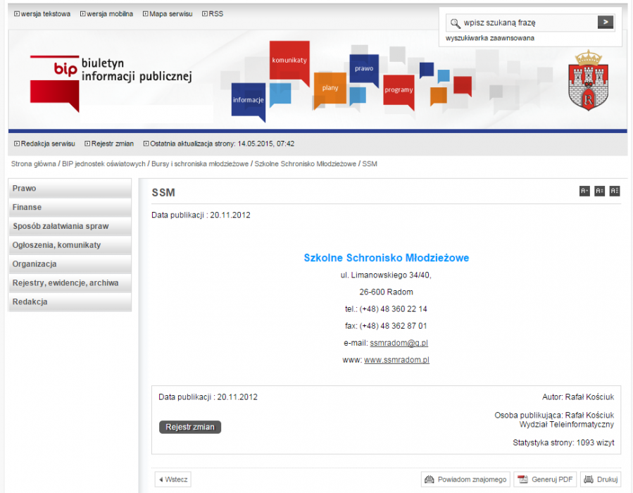This screenshot has height=493, width=633.
Task: Increase font size with last A icon
Action: [x=615, y=191]
